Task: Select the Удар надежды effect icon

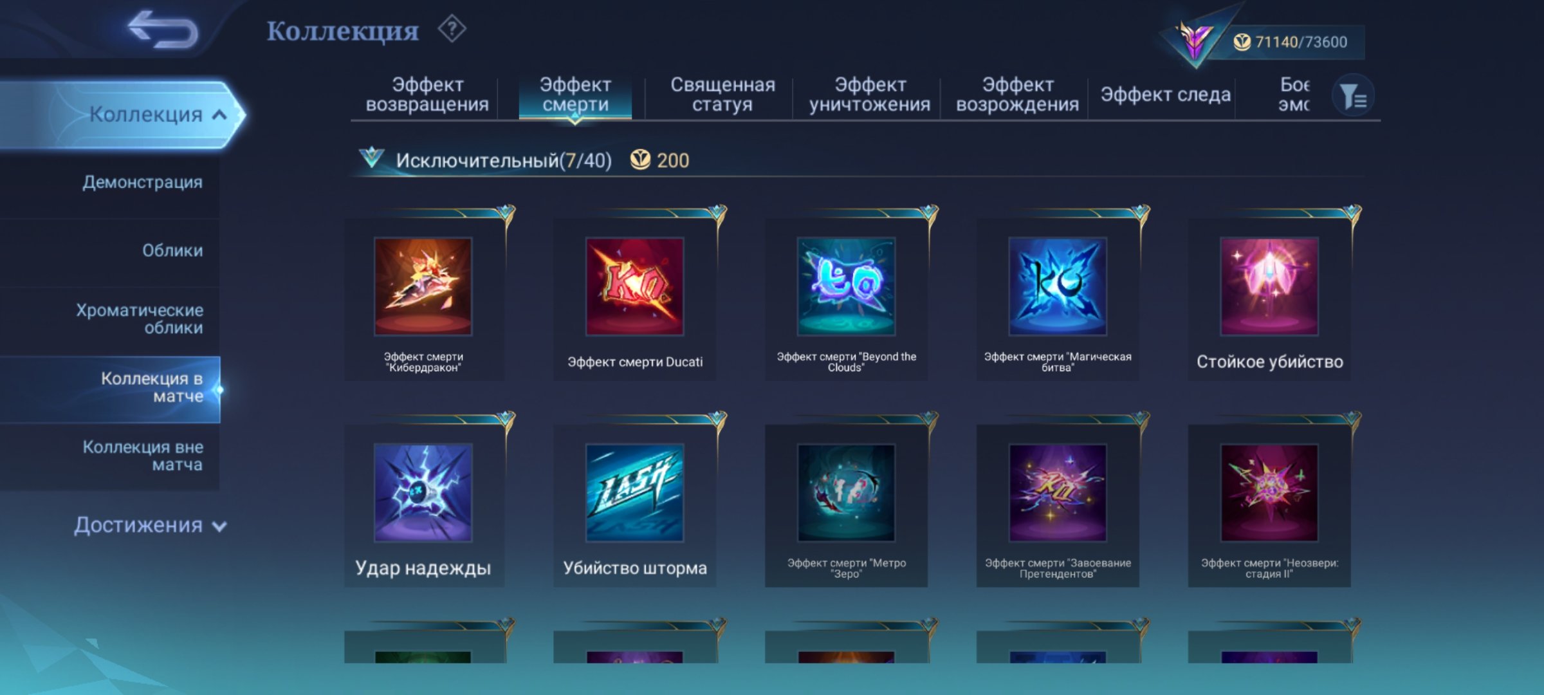Action: (423, 493)
